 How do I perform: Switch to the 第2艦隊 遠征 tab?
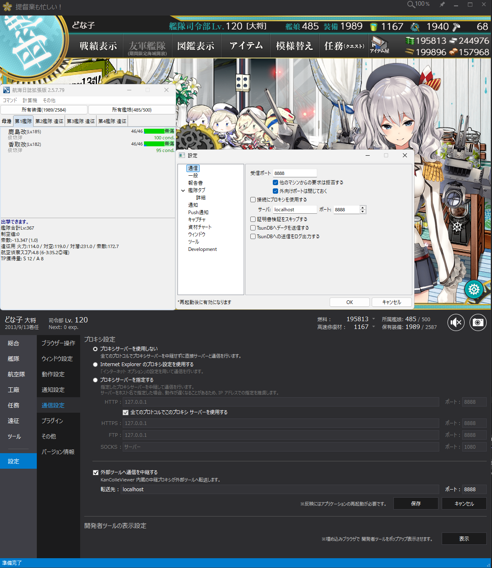tap(49, 121)
